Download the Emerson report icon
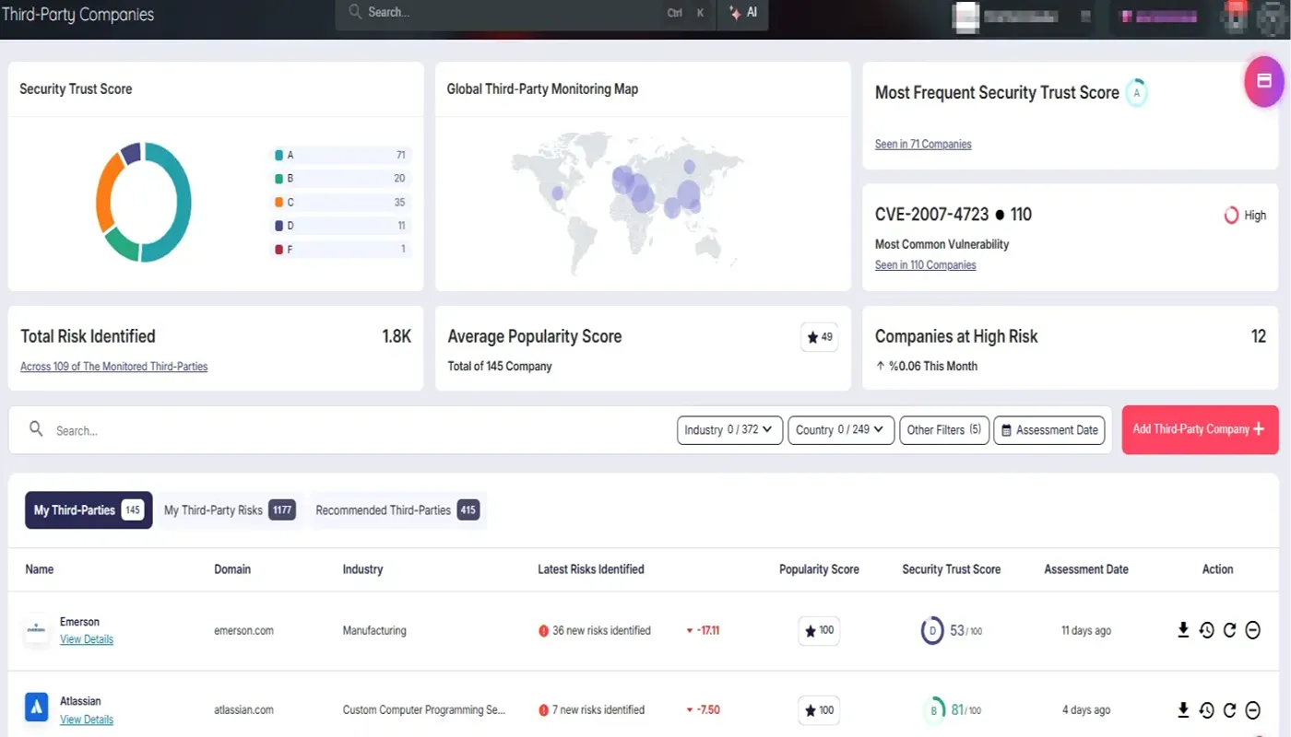This screenshot has width=1291, height=737. pyautogui.click(x=1183, y=630)
